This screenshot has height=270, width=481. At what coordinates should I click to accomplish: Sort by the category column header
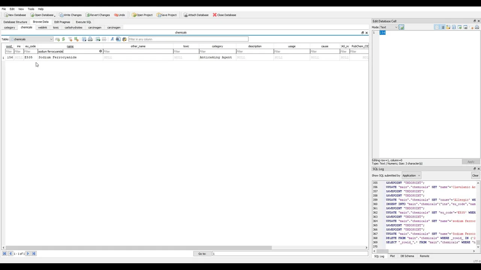pyautogui.click(x=217, y=46)
